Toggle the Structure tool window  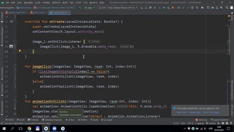(2, 74)
